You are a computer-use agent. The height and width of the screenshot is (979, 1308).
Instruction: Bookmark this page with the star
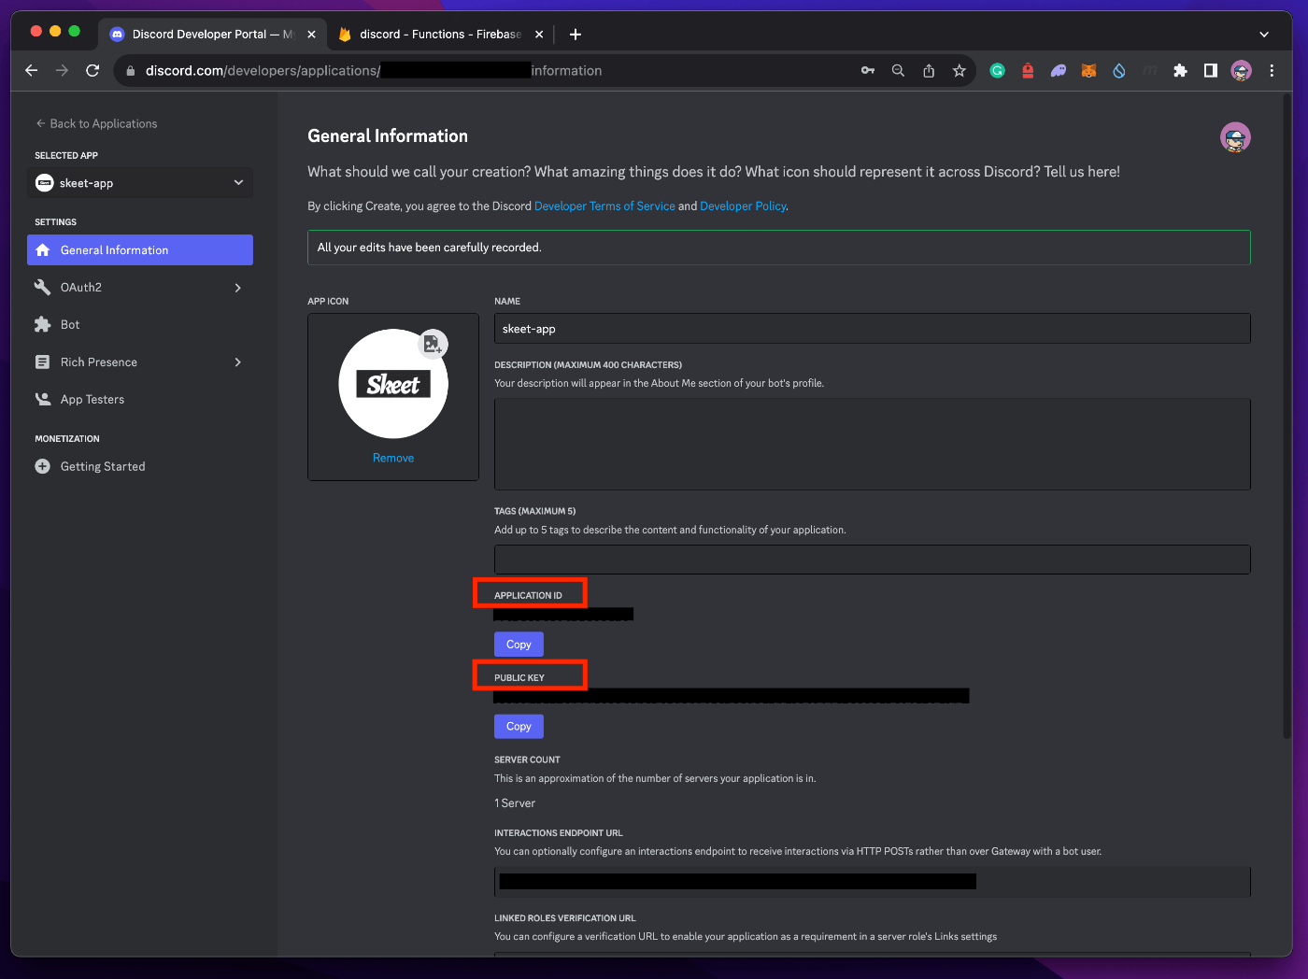959,71
